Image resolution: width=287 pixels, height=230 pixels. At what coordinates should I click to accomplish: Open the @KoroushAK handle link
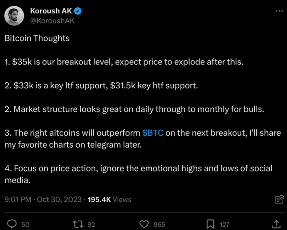pyautogui.click(x=52, y=21)
